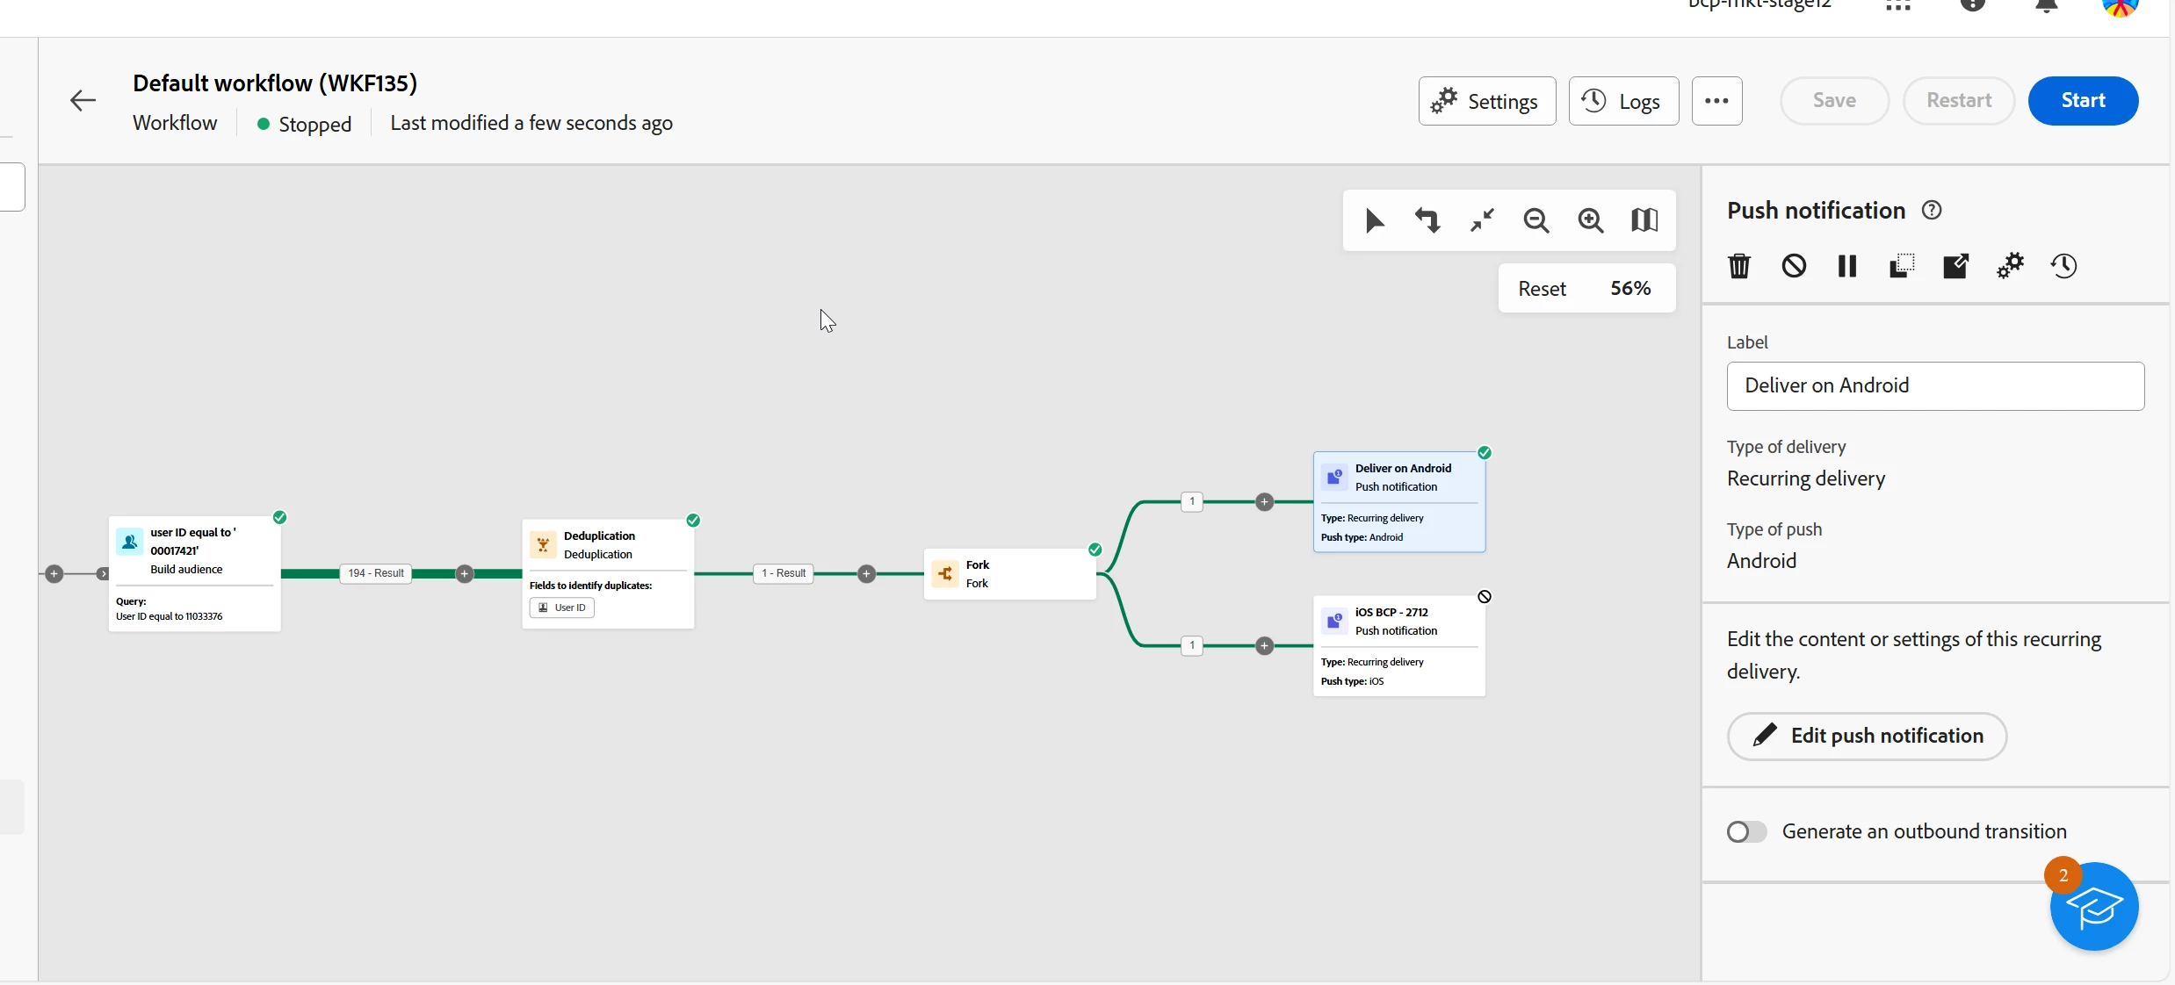Pause the push notification activity
Image resolution: width=2175 pixels, height=985 pixels.
pyautogui.click(x=1847, y=266)
